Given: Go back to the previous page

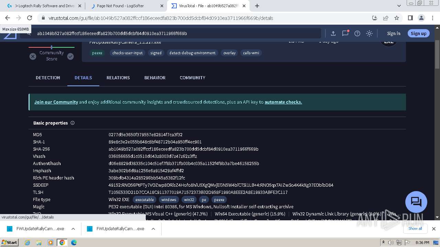Looking at the screenshot, I should (8, 18).
